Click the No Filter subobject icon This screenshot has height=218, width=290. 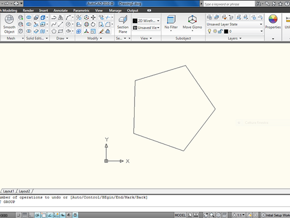coord(171,23)
